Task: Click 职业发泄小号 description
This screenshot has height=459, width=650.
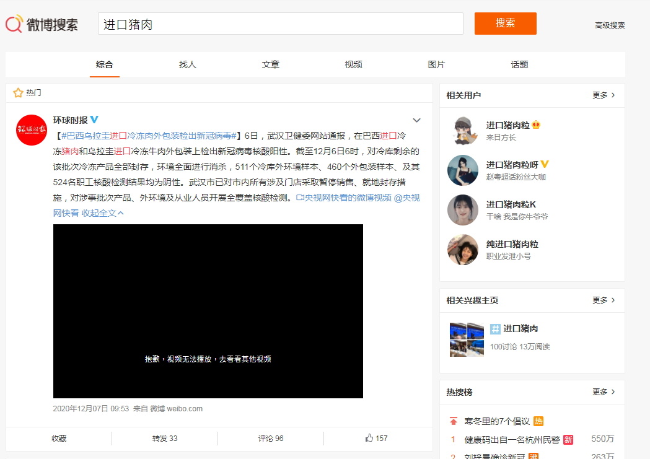Action: [509, 256]
